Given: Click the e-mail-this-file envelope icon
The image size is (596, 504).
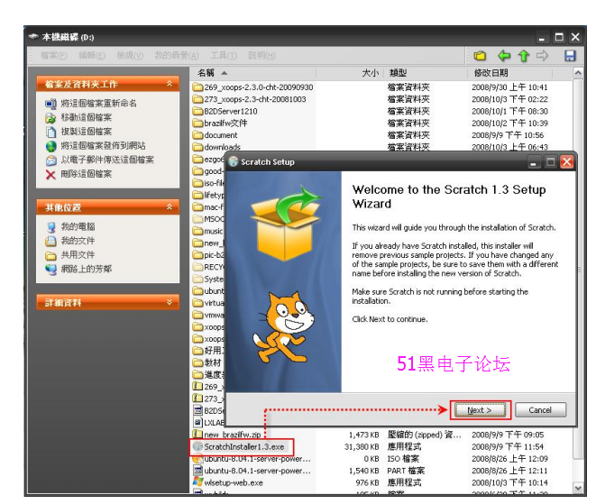Looking at the screenshot, I should (50, 160).
